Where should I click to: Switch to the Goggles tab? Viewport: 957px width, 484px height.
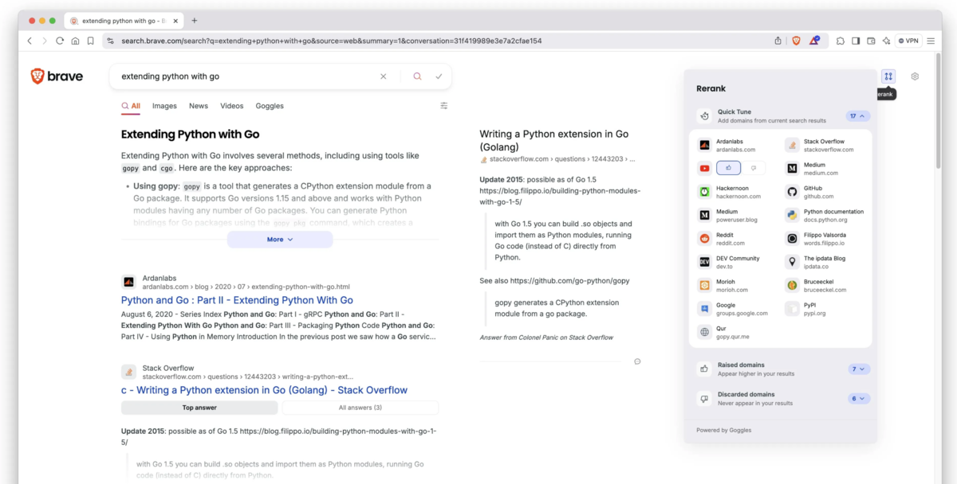tap(269, 106)
